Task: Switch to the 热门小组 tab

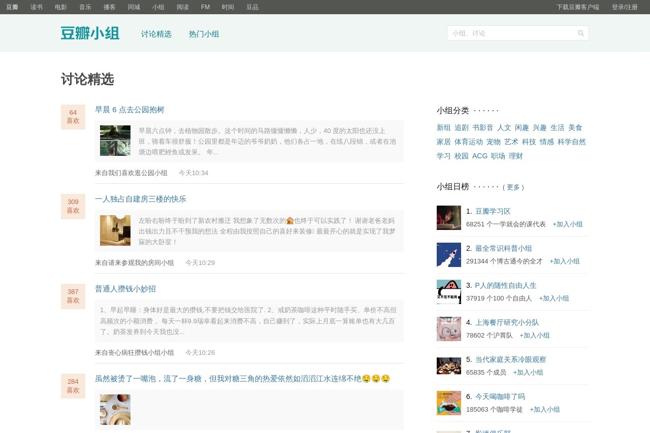Action: pos(204,34)
